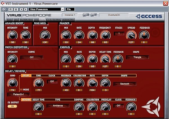Click the Delay Coloration knob
This screenshot has width=169, height=119.
coord(79,83)
